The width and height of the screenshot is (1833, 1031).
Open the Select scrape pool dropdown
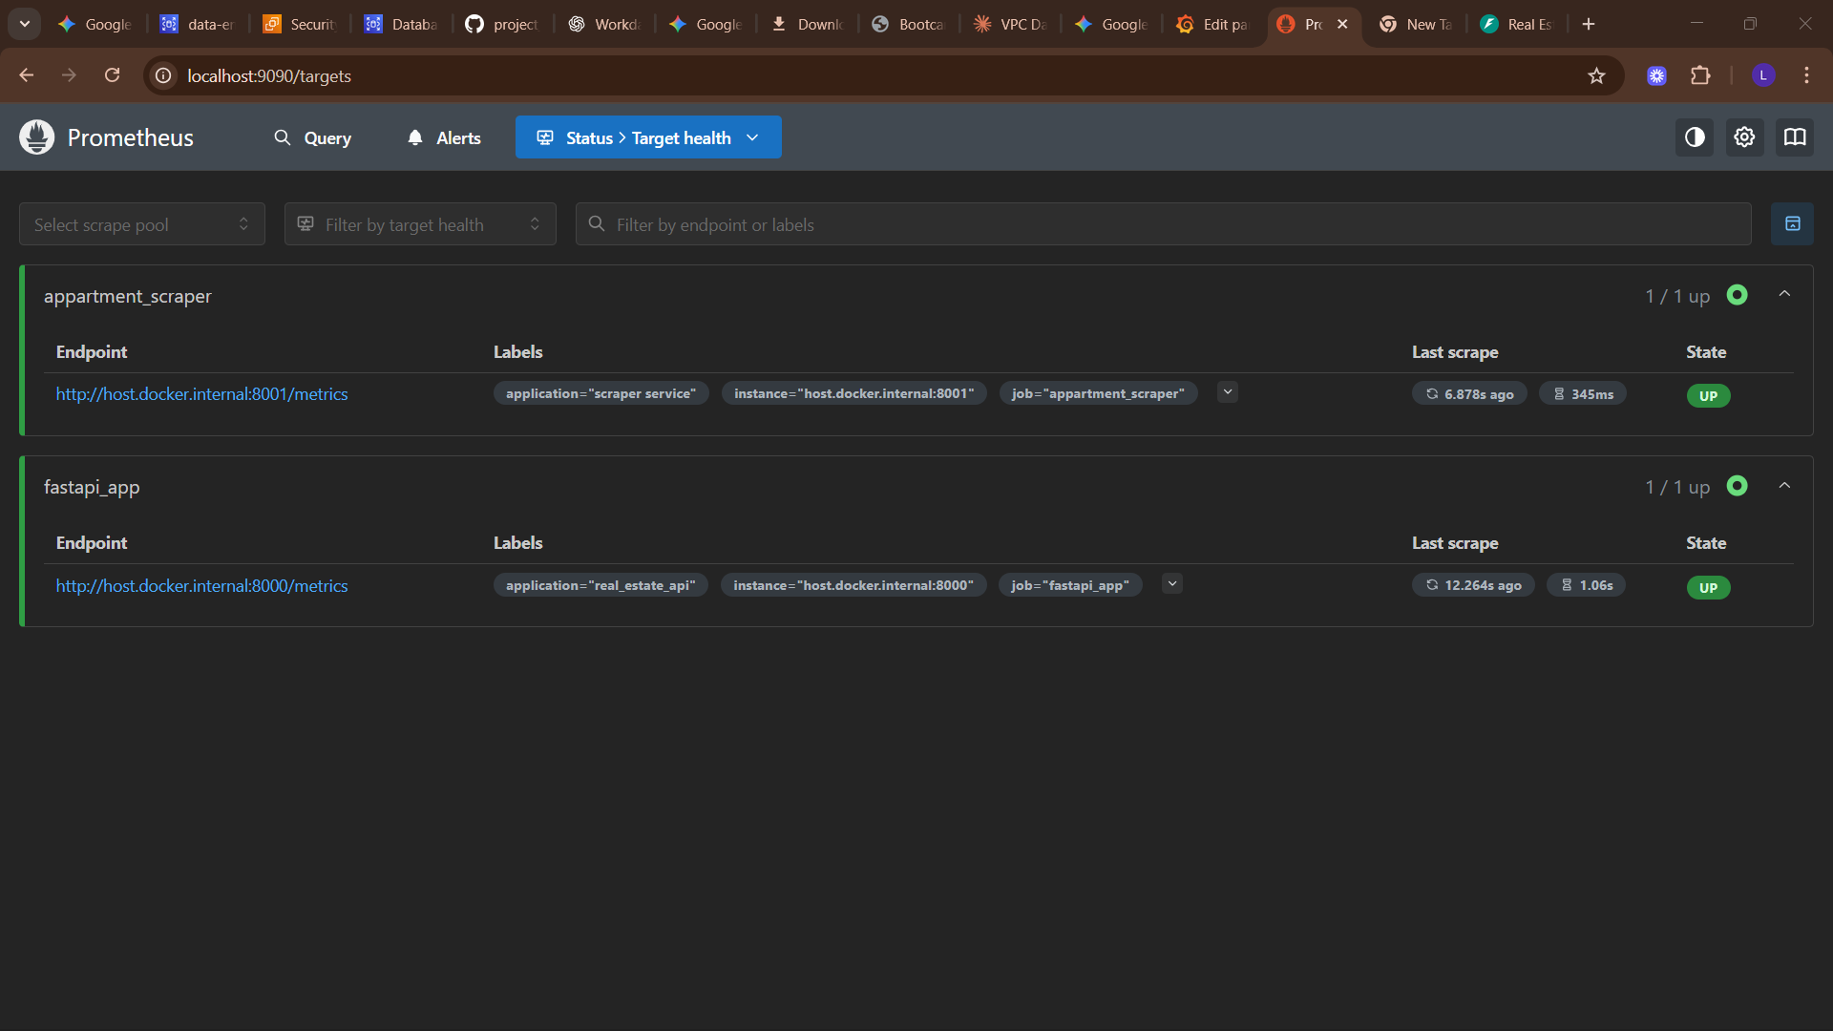(x=142, y=224)
